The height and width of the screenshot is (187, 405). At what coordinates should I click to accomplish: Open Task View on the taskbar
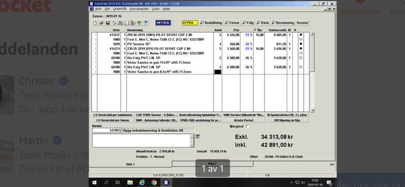(x=118, y=183)
